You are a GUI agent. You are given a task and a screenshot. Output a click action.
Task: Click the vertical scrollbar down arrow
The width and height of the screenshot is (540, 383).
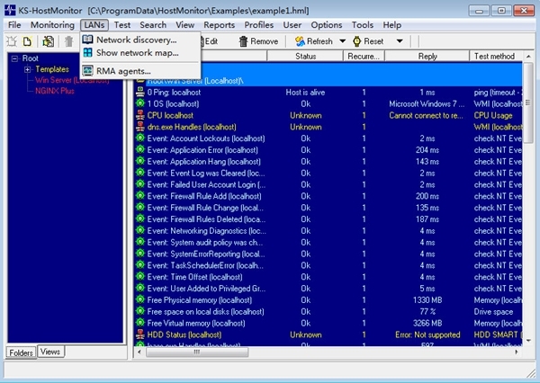point(528,341)
